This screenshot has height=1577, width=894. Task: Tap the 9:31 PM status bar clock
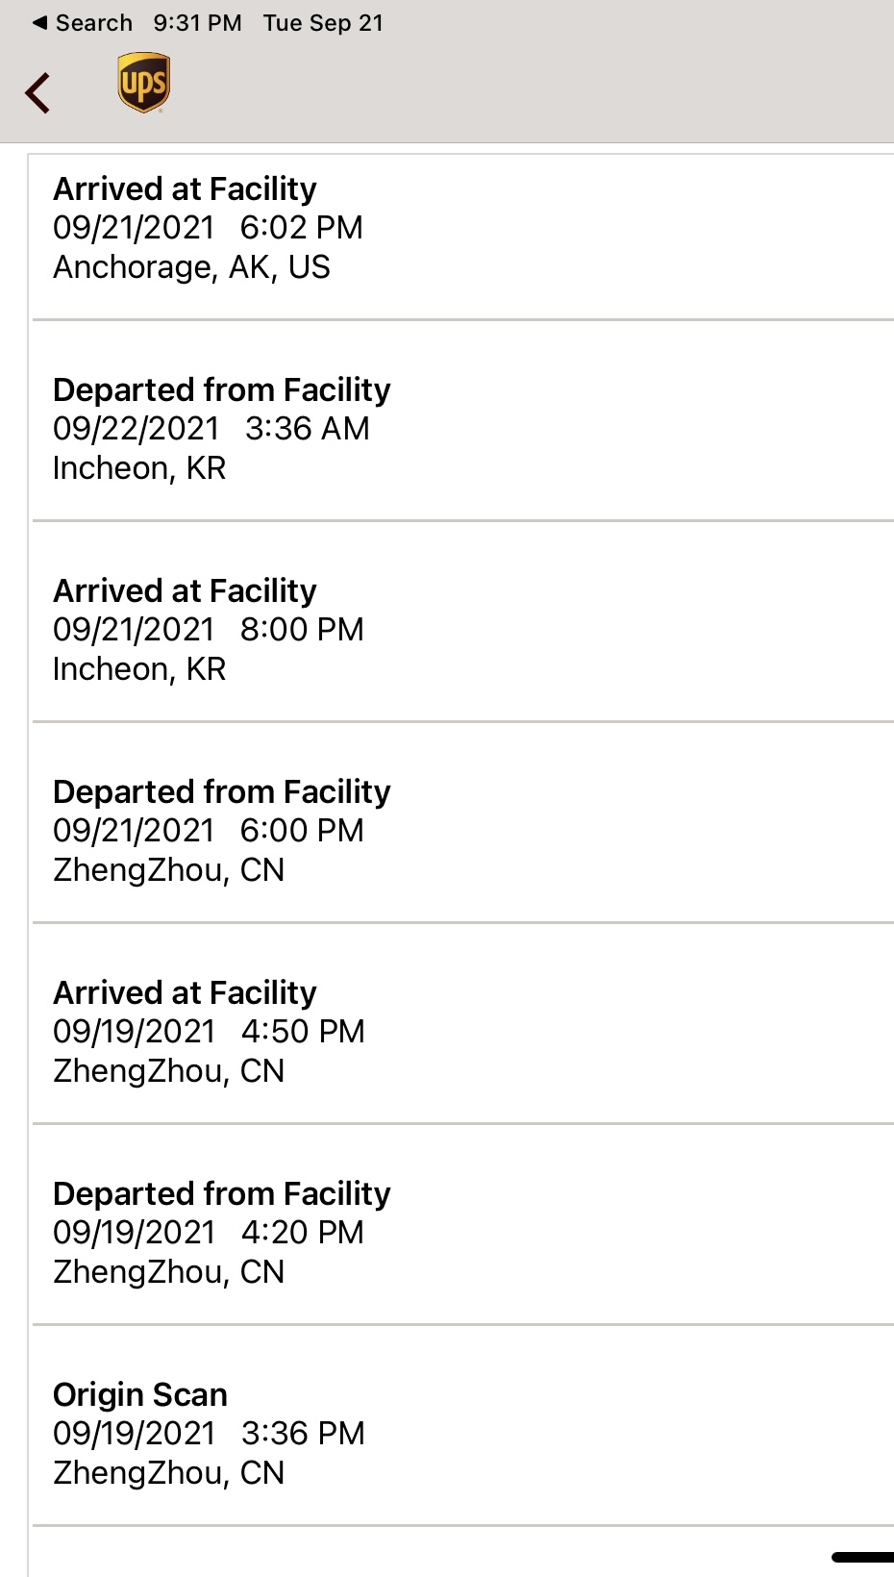tap(197, 23)
